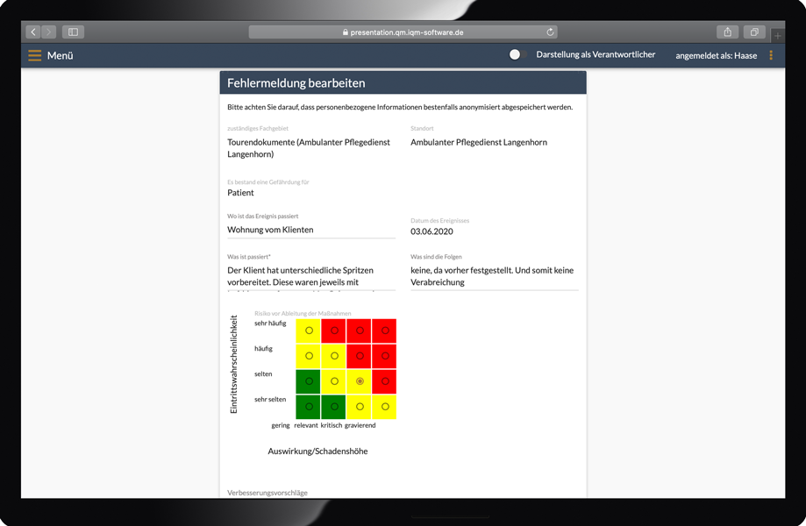The image size is (806, 526).
Task: Click the presentation.qm.iqm-software.de address bar
Action: (403, 32)
